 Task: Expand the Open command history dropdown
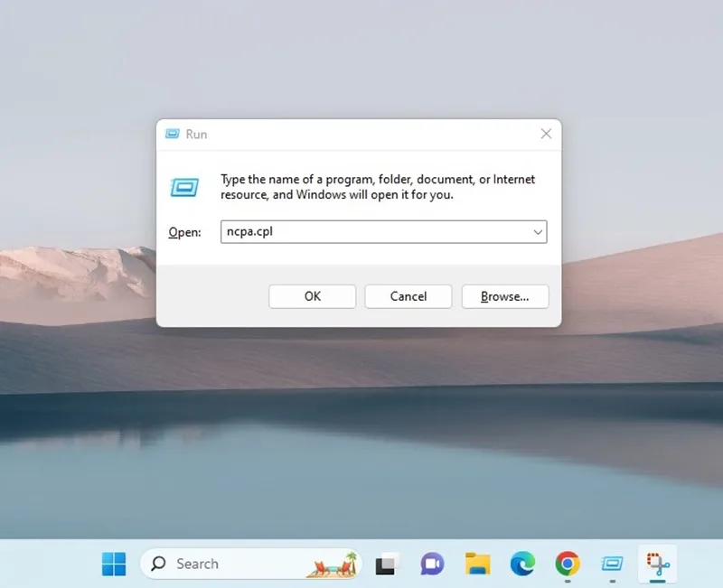point(538,232)
